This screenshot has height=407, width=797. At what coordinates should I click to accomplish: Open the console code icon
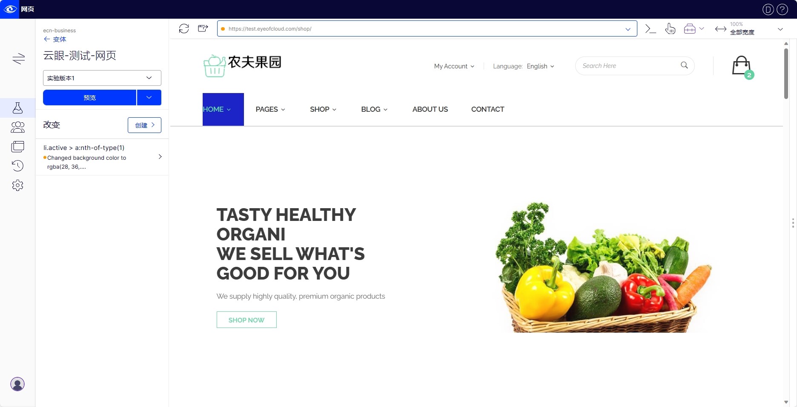[x=651, y=28]
